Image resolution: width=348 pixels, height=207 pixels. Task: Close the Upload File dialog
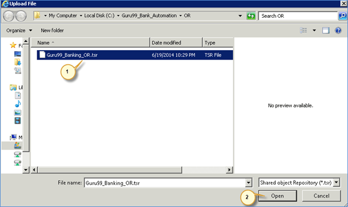pos(344,3)
